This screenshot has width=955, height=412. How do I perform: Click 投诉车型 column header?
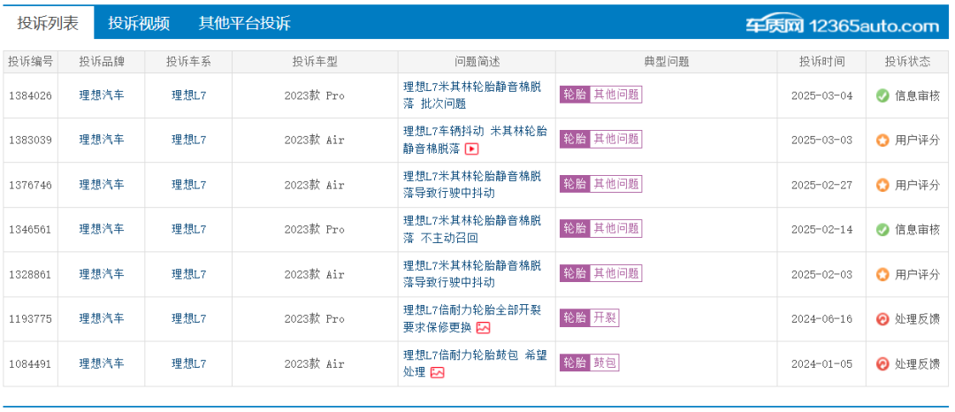tap(315, 62)
